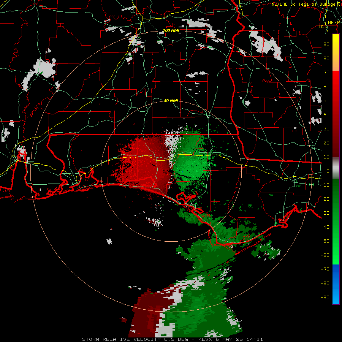Click the -30 value on the velocity scale
Screen dimensions: 342x342
pyautogui.click(x=325, y=213)
